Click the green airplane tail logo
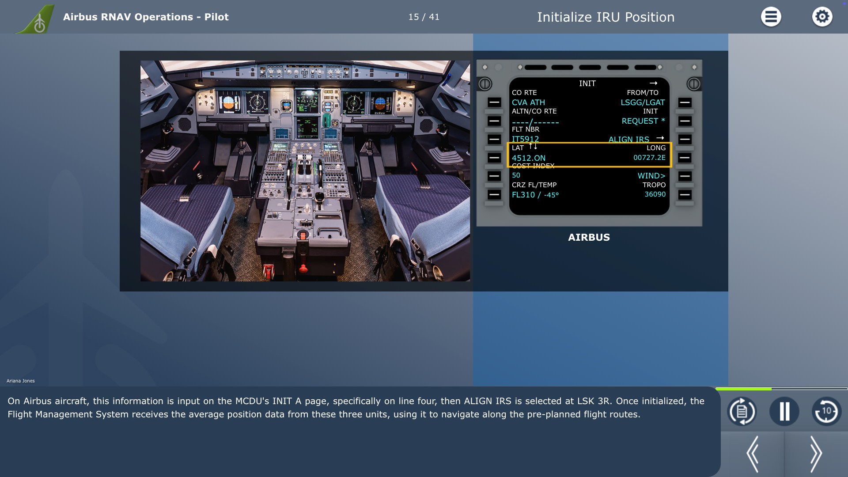Screen dimensions: 848x477 37,19
